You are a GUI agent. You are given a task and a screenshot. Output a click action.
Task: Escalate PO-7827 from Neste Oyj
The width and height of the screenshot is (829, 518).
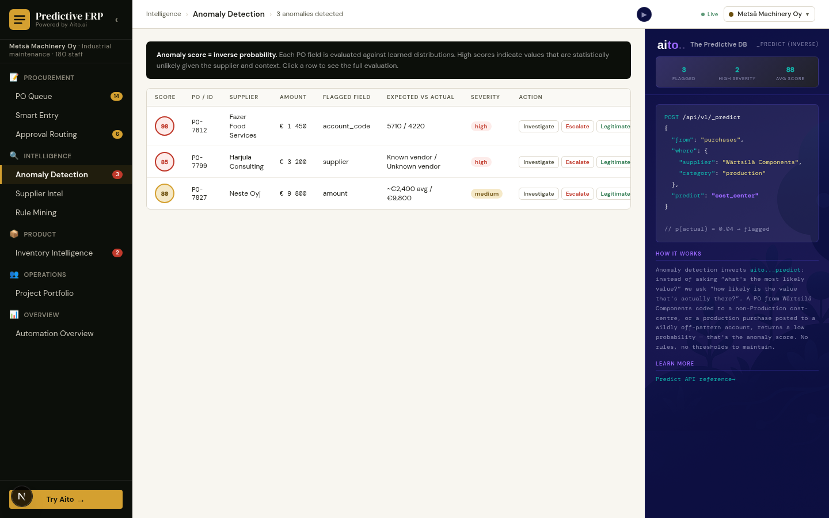coord(577,193)
